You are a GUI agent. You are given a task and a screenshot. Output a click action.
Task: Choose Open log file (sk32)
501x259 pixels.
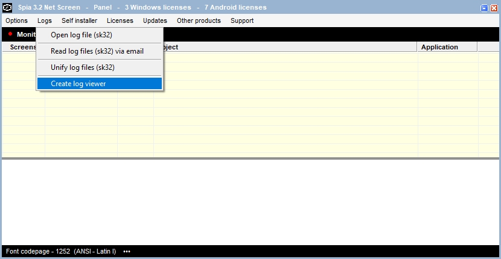tap(100, 35)
